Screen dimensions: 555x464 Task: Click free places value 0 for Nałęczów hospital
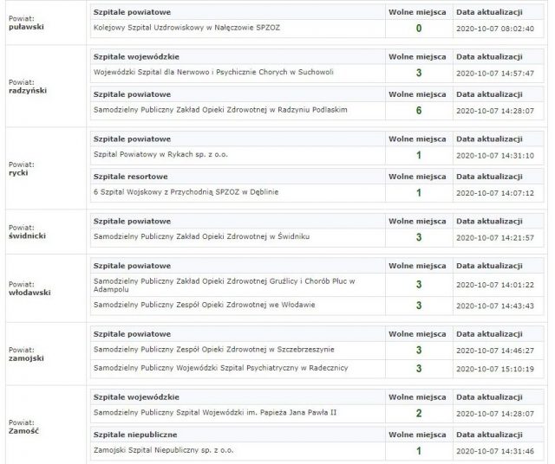coord(419,29)
